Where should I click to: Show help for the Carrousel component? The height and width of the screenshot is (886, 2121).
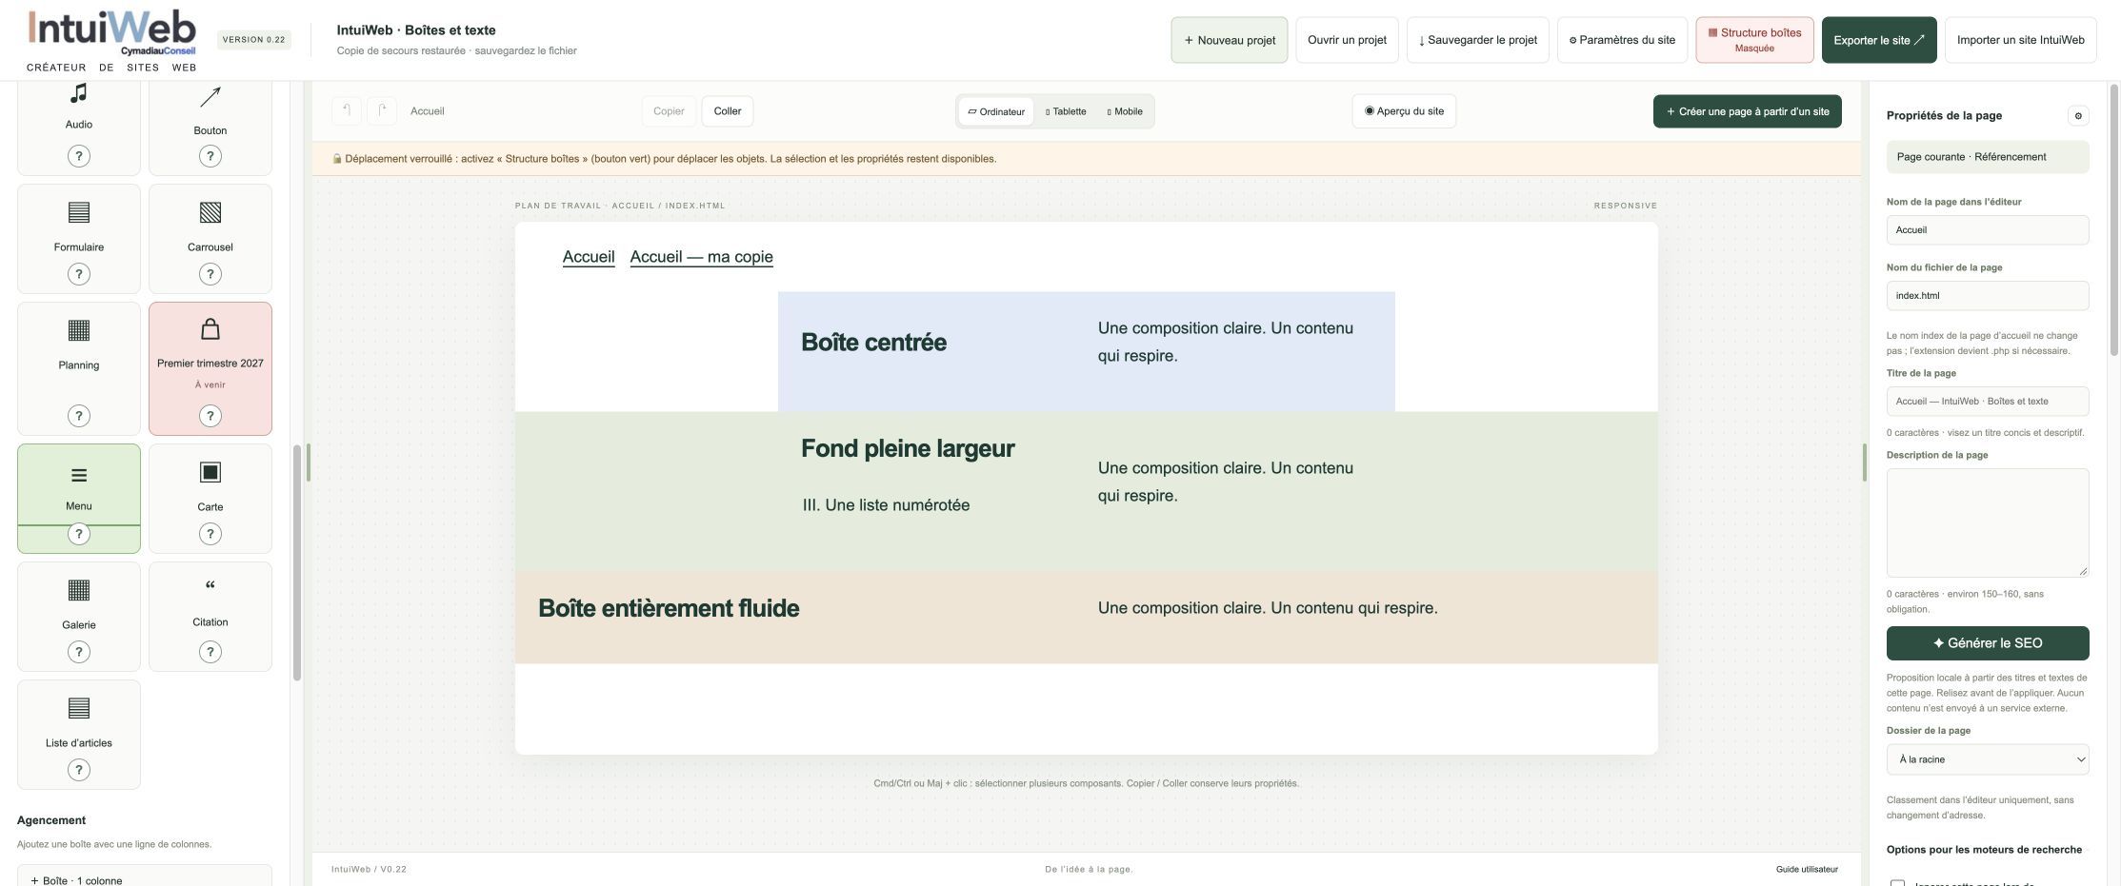coord(210,274)
